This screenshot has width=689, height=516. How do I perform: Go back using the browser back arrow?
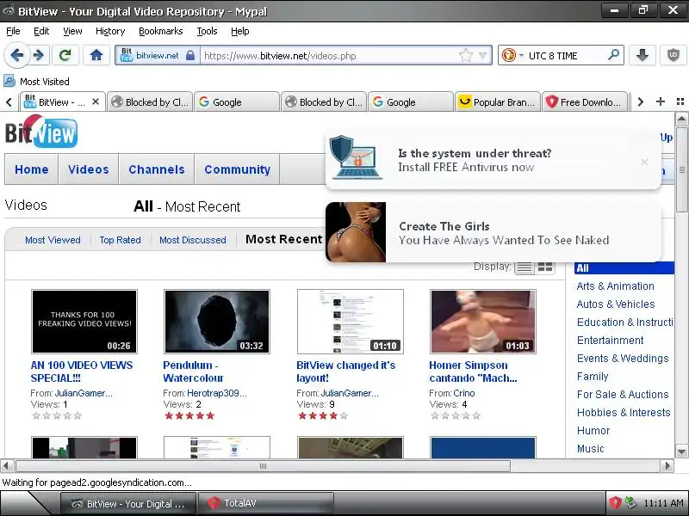pos(17,55)
